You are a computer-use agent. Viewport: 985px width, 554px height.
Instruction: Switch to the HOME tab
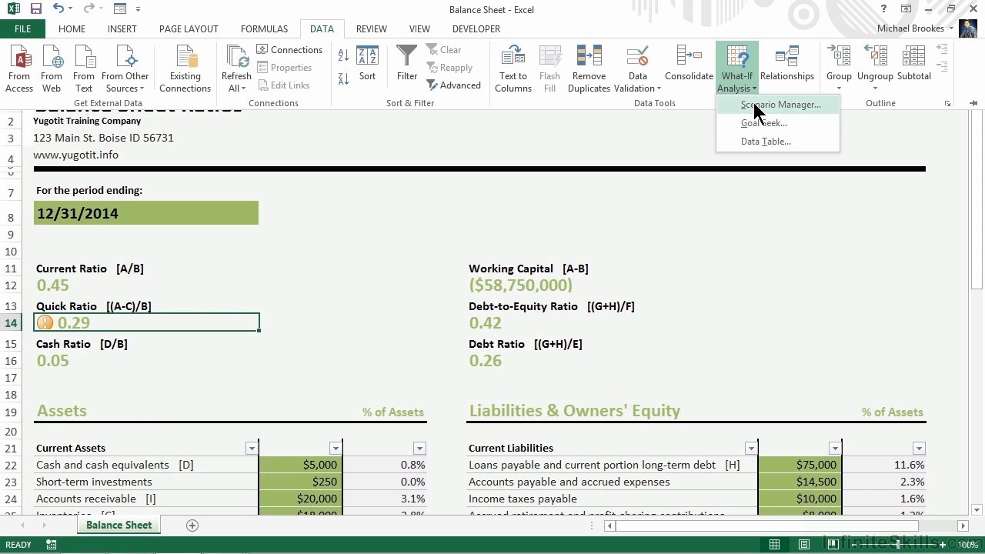point(72,29)
